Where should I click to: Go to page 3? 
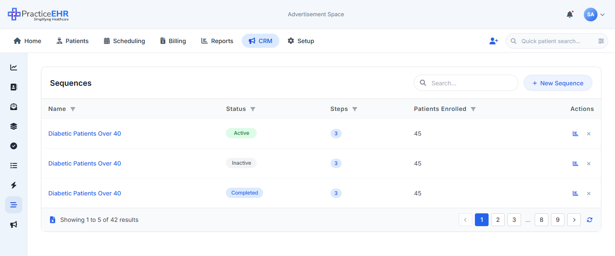pos(514,220)
